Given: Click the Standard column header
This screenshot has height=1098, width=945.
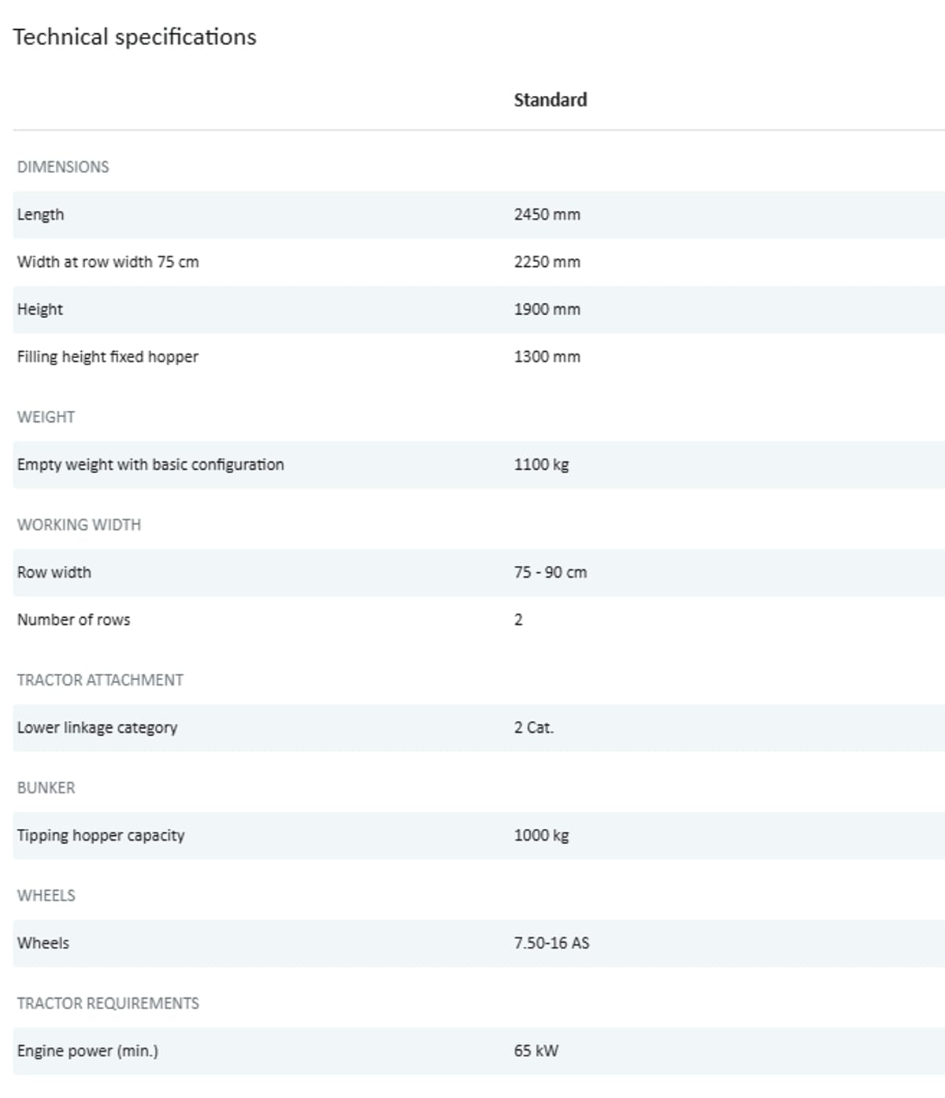Looking at the screenshot, I should (x=550, y=100).
